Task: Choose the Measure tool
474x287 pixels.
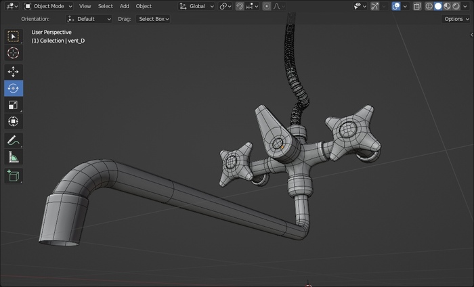Action: pos(14,157)
